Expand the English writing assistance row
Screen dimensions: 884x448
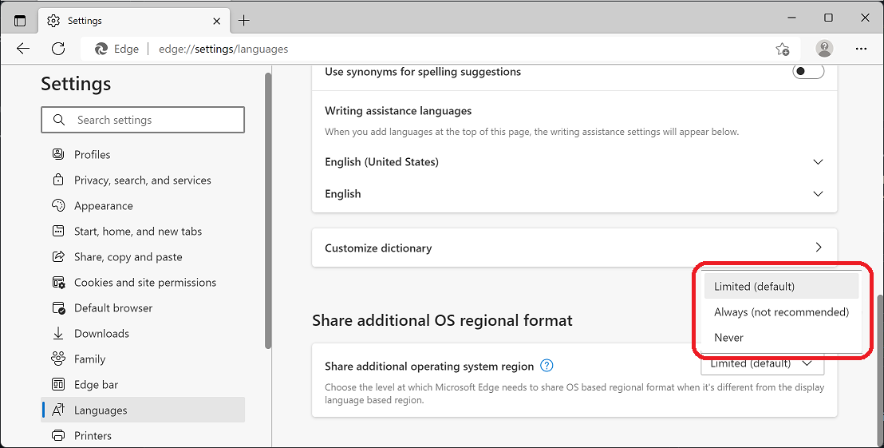(817, 194)
